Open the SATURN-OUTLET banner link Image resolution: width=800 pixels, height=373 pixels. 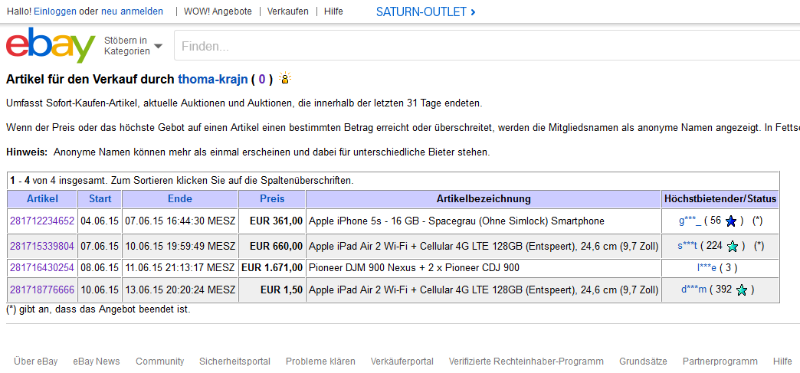[x=426, y=11]
